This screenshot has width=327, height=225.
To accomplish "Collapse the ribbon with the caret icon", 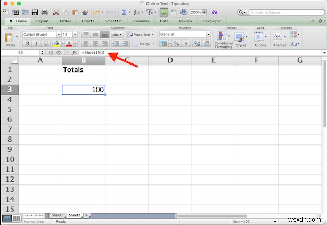I will pyautogui.click(x=313, y=21).
